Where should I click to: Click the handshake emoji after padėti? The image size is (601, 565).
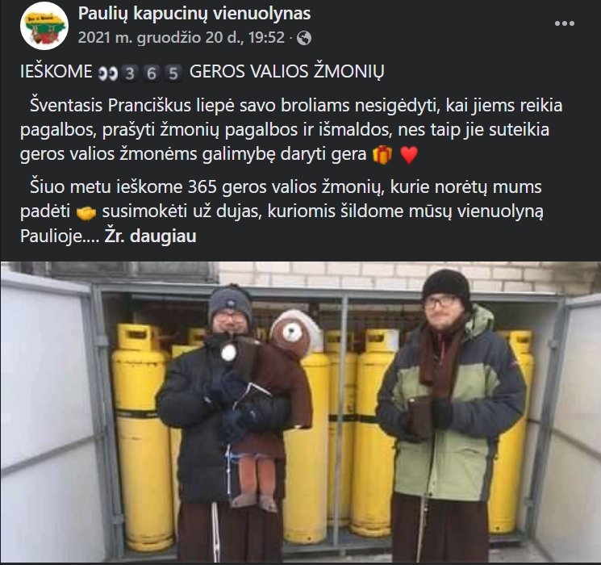tap(86, 212)
